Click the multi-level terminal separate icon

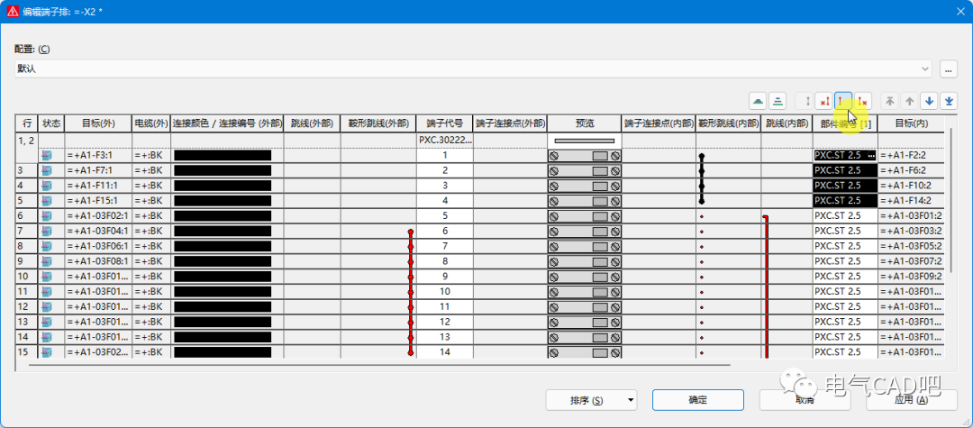point(778,101)
